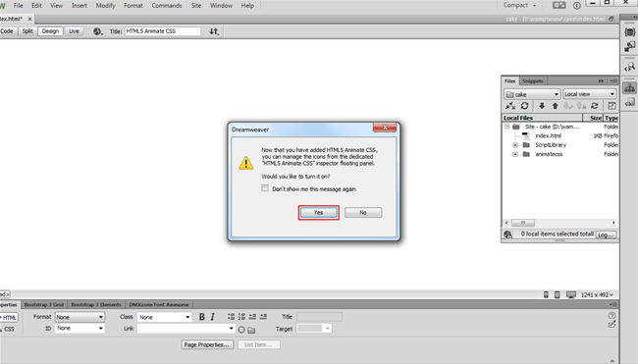638x364 pixels.
Task: Open the Window menu
Action: [221, 5]
